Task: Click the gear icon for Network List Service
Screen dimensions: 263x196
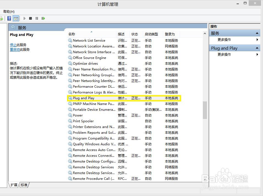Action: [x=70, y=40]
